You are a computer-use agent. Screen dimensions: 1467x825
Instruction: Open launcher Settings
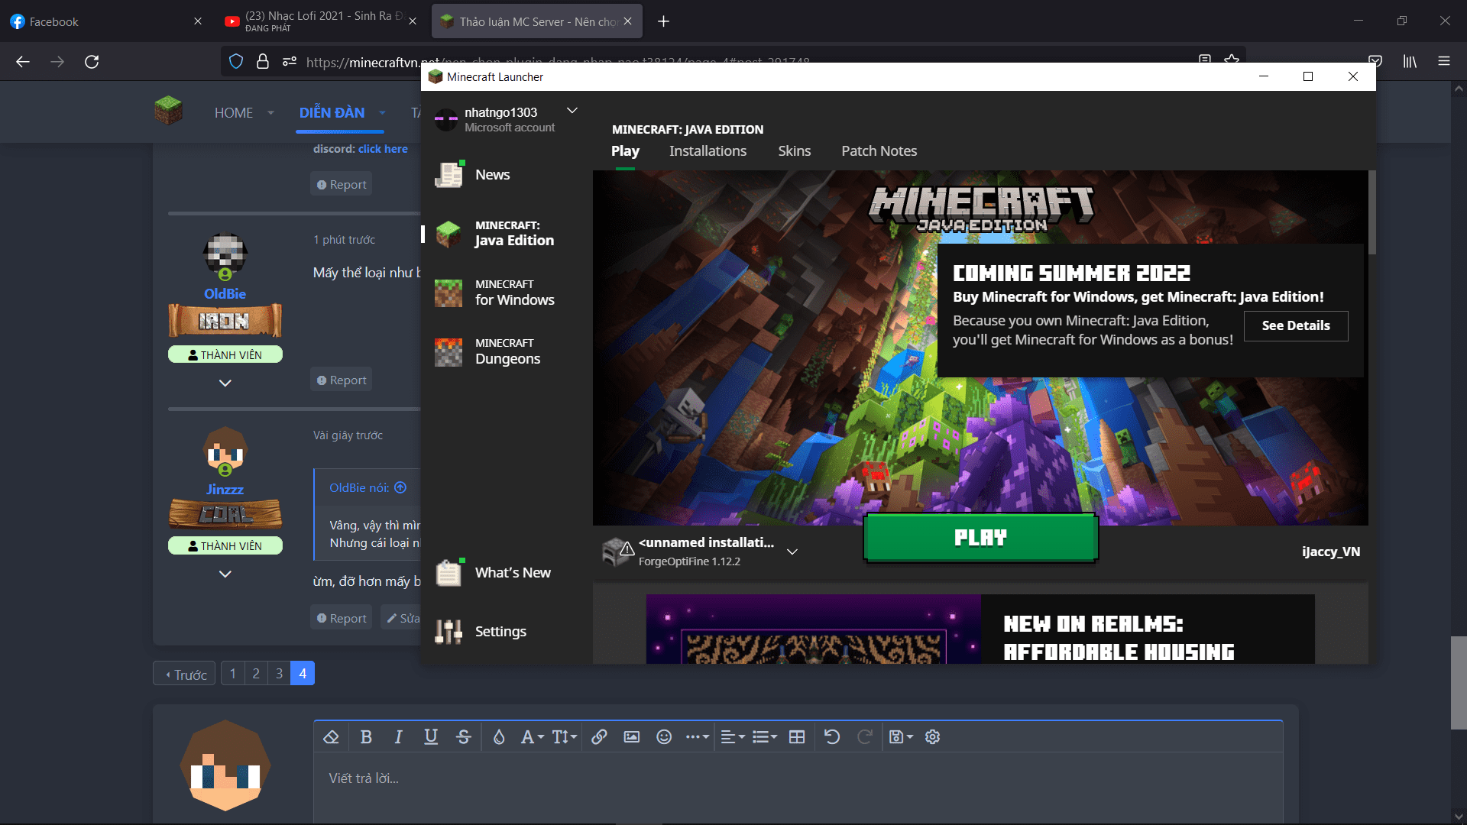tap(500, 632)
